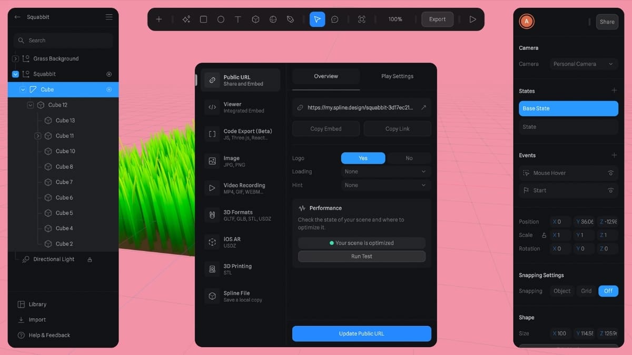
Task: Play the scene preview
Action: 472,19
